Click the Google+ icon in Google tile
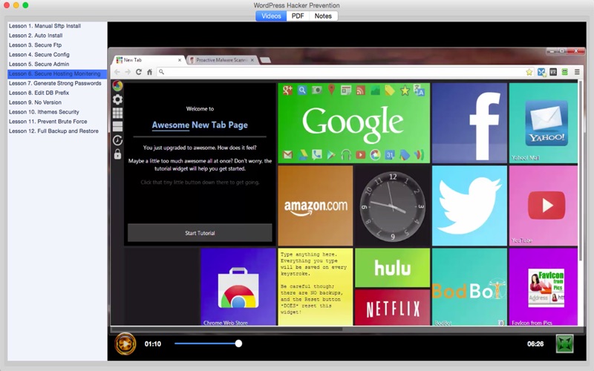594x371 pixels. 287,90
